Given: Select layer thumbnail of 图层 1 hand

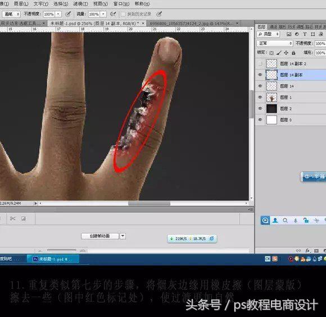Looking at the screenshot, I should tap(271, 97).
